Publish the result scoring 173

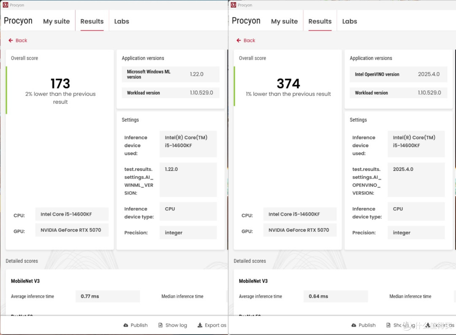136,325
